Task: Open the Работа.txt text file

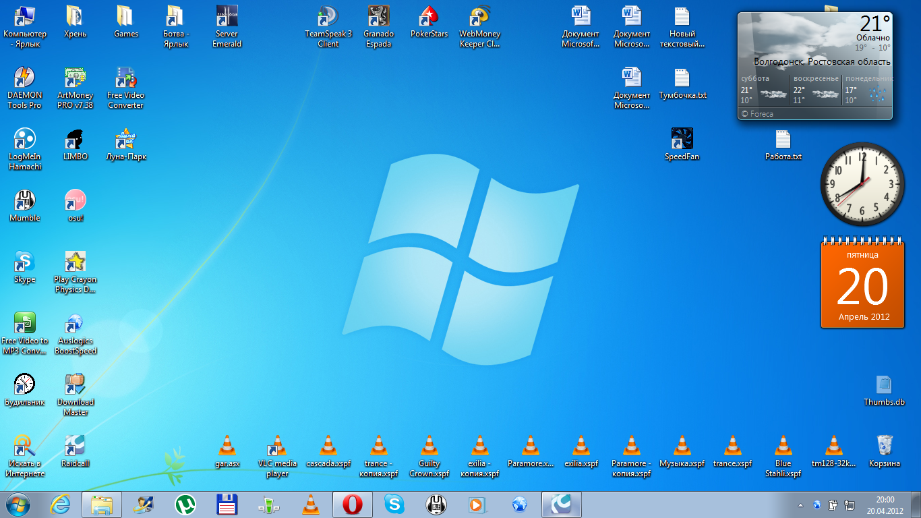Action: tap(783, 145)
